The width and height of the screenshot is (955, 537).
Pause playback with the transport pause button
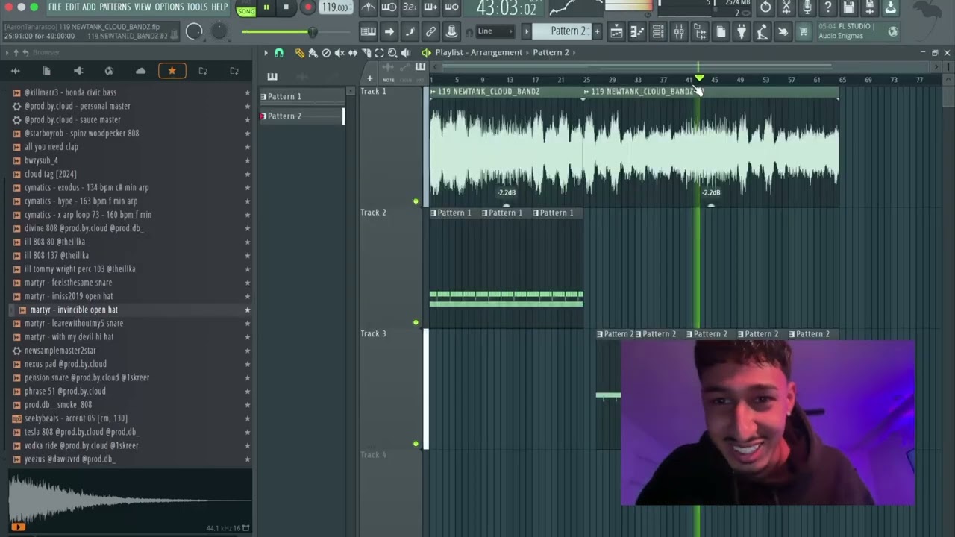(x=266, y=8)
